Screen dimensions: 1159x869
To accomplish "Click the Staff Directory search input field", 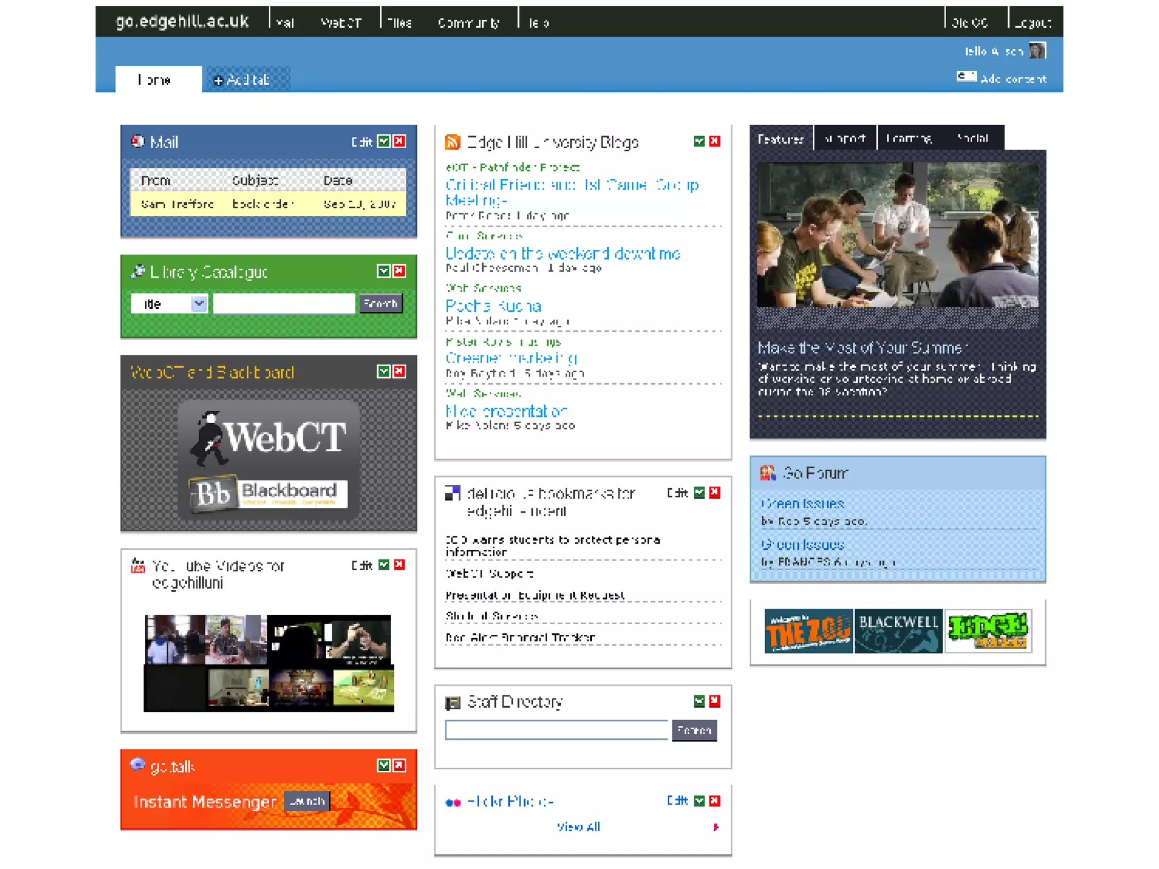I will [556, 730].
